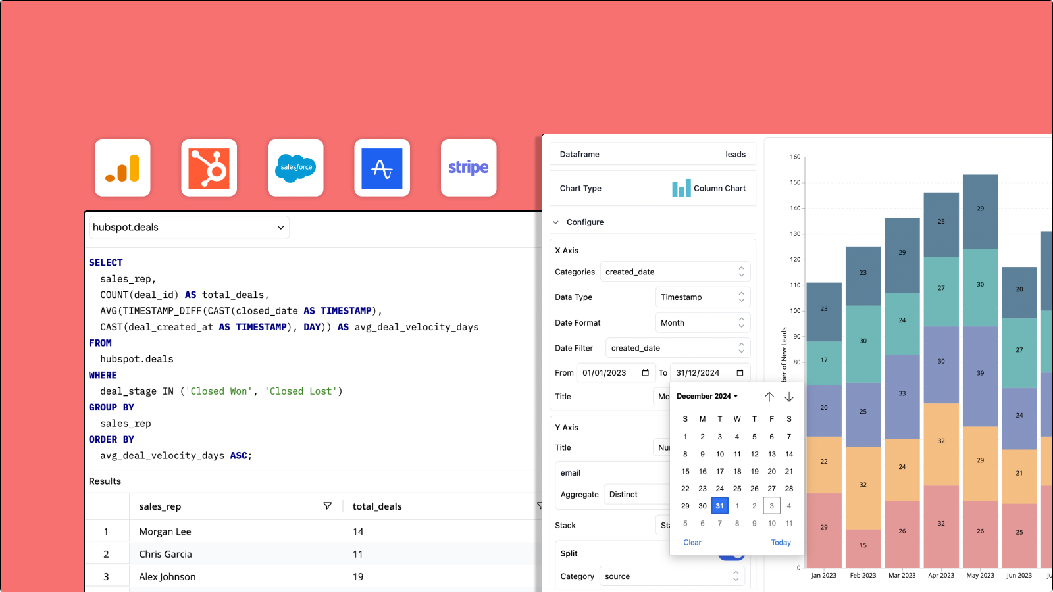Select the Salesforce integration icon
The height and width of the screenshot is (592, 1053).
point(295,168)
